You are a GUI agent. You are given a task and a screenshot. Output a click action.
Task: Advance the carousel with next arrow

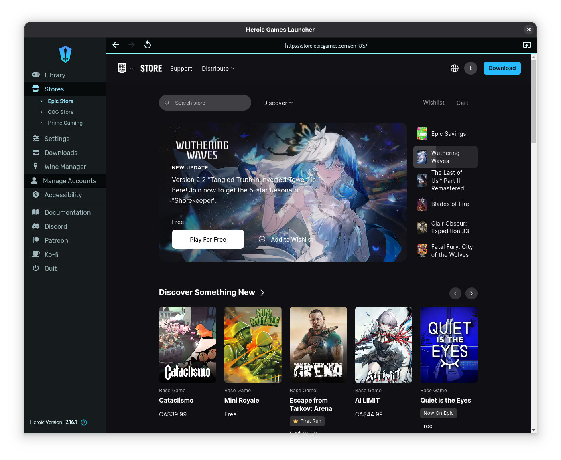471,293
